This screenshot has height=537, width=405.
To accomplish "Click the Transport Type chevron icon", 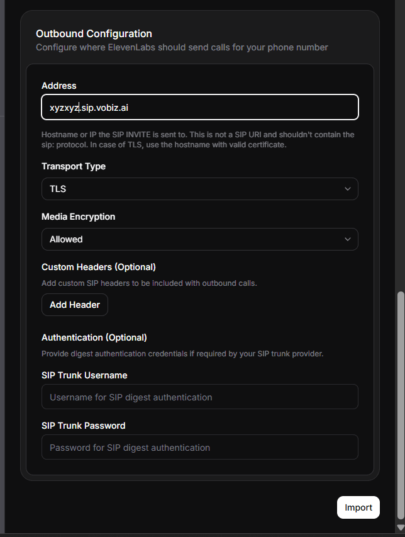I will (347, 189).
